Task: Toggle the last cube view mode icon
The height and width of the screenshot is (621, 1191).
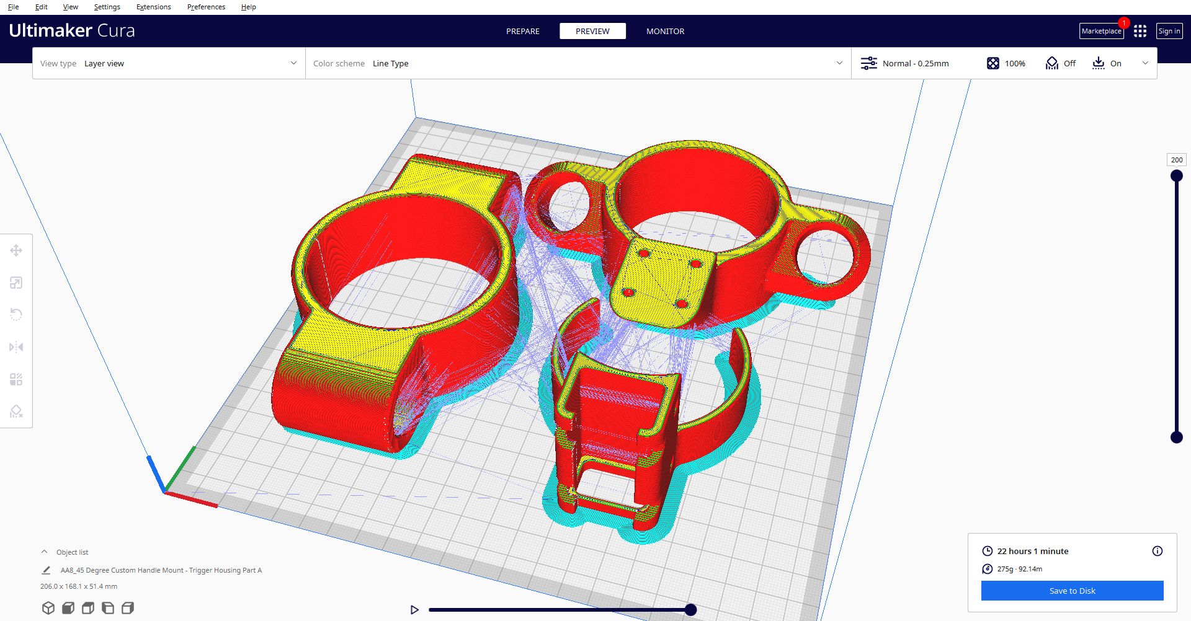Action: pyautogui.click(x=128, y=608)
